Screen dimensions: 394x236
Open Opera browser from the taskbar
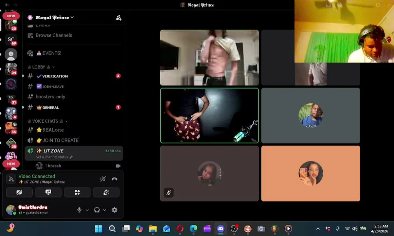click(180, 228)
